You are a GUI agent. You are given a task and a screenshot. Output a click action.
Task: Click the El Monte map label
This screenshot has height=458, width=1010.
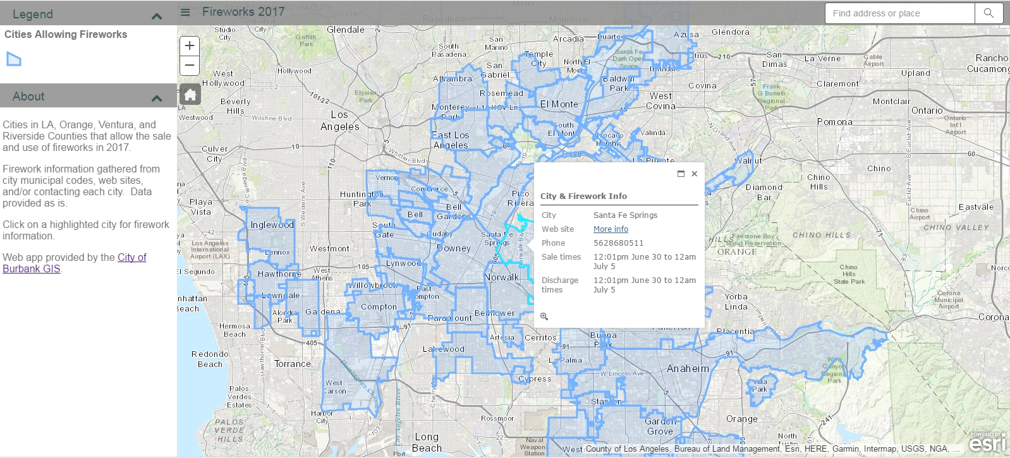(559, 104)
